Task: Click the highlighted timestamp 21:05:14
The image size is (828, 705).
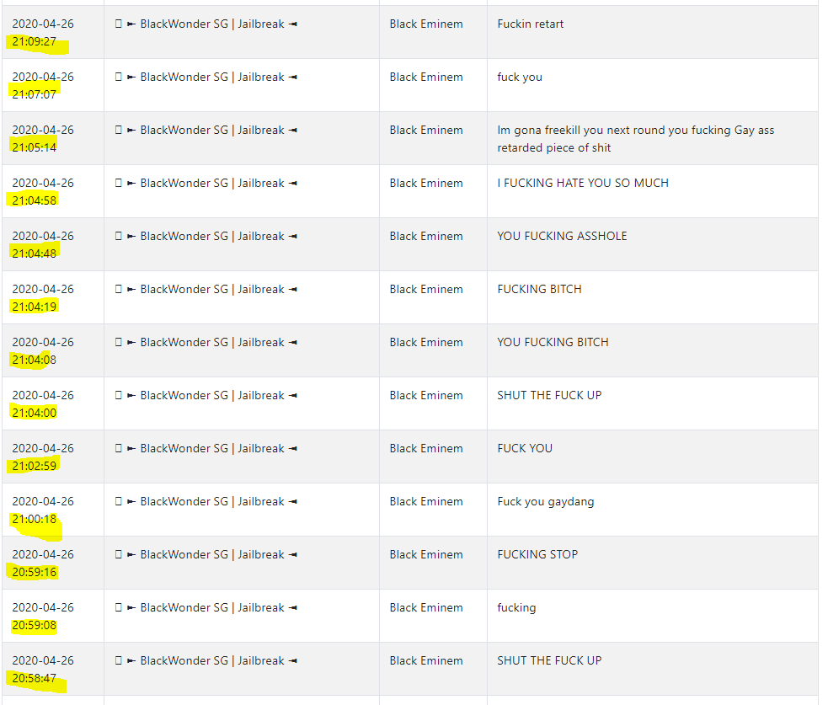Action: pos(35,147)
